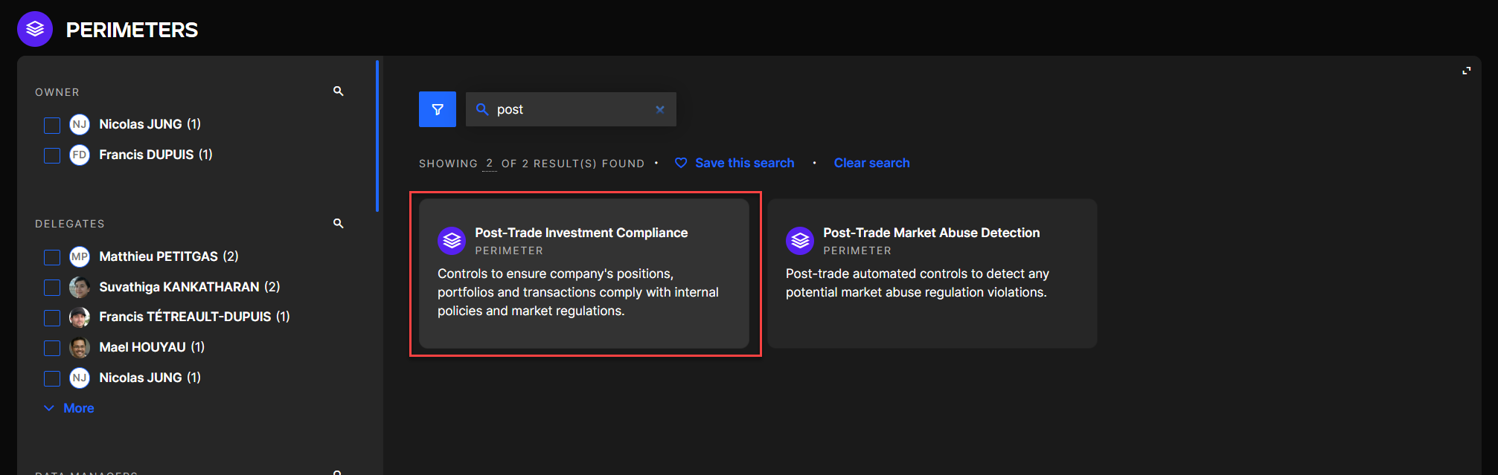
Task: Click the expand fullscreen icon at top right
Action: 1466,71
